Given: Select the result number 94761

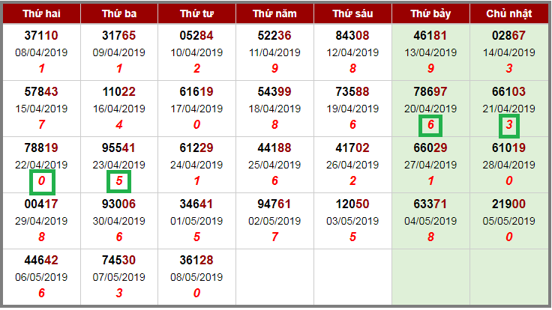Looking at the screenshot, I should 274,204.
